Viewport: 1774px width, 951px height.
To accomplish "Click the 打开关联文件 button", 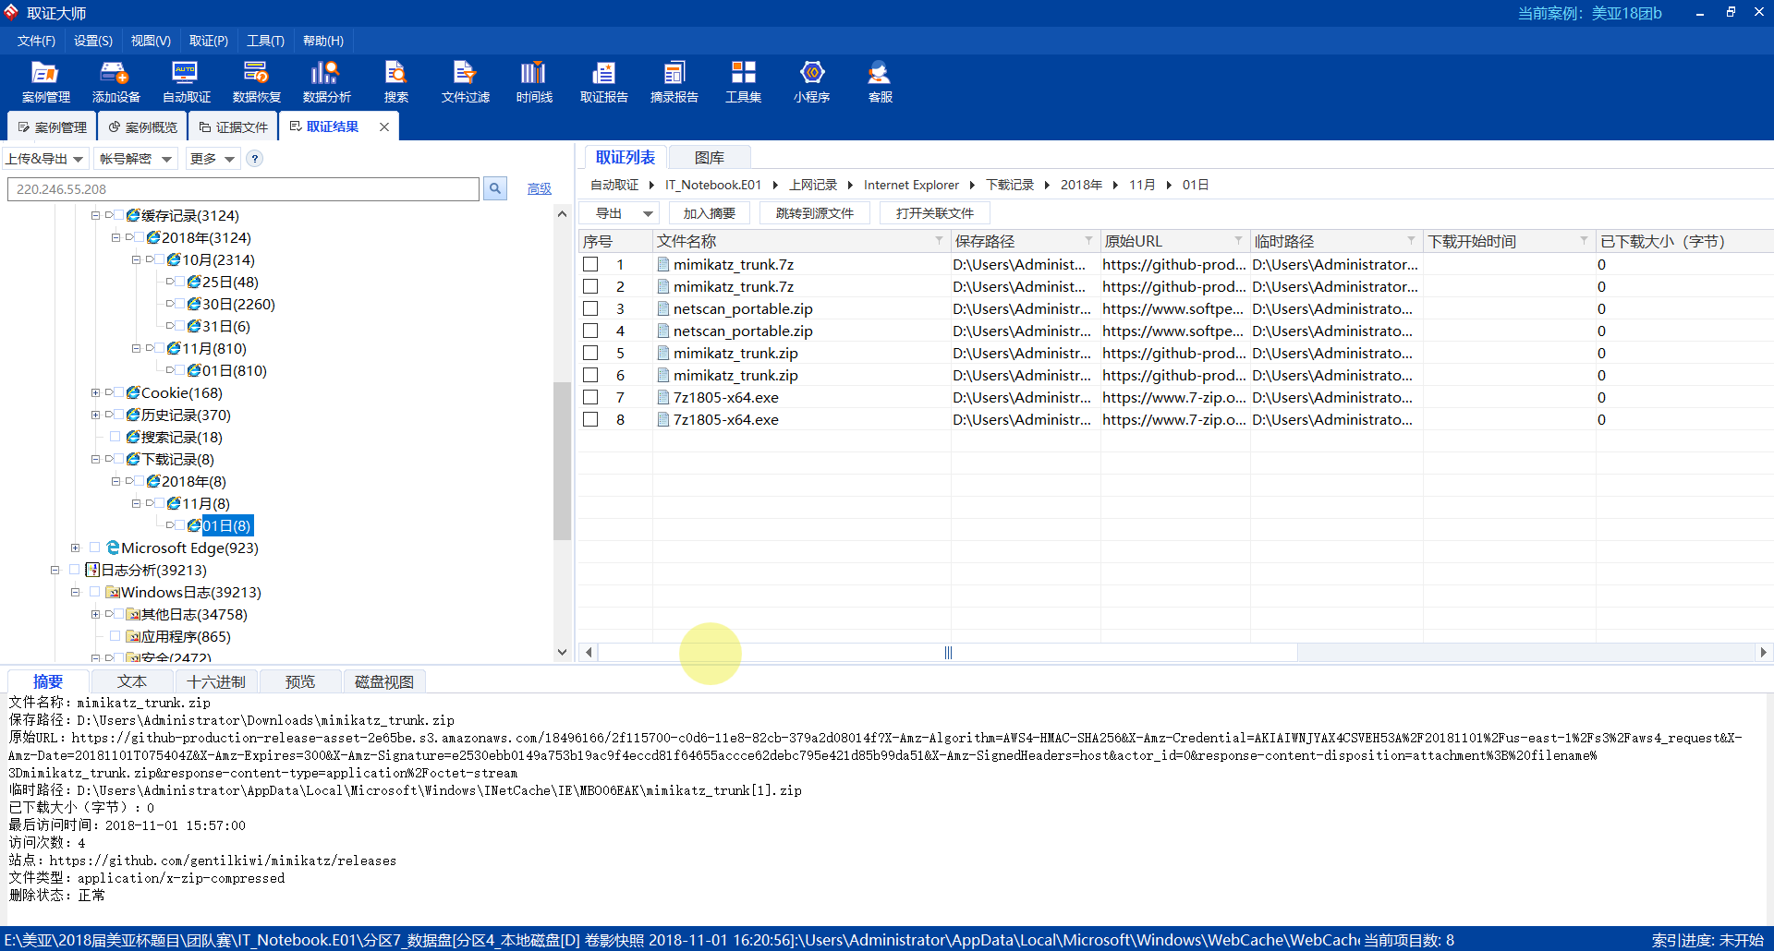I will pos(935,213).
